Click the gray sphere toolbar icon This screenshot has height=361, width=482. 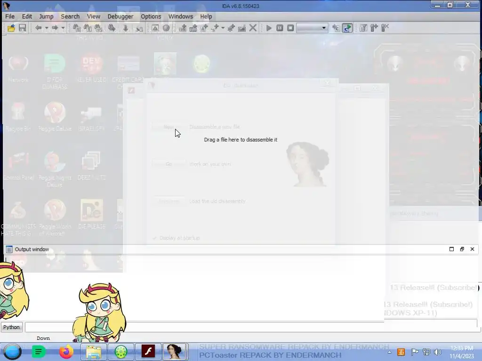[x=166, y=28]
